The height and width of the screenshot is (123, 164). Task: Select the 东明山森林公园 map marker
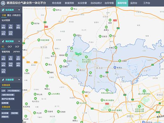tap(107, 90)
